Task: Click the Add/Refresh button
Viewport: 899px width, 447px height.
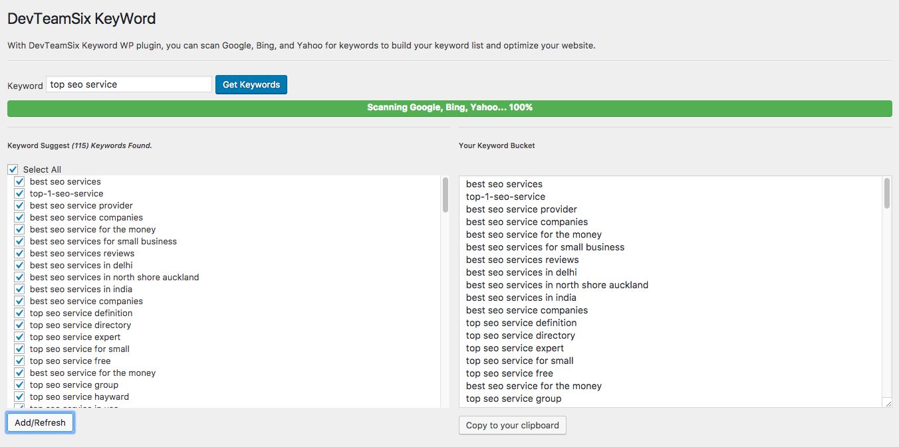Action: [40, 422]
